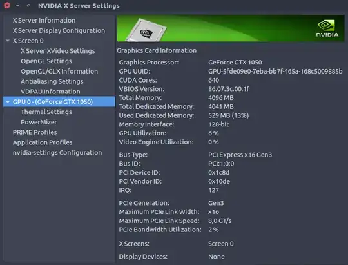Click VBIOS Version value 86.07.3c.00.1f
Image resolution: width=348 pixels, height=265 pixels.
(x=229, y=89)
